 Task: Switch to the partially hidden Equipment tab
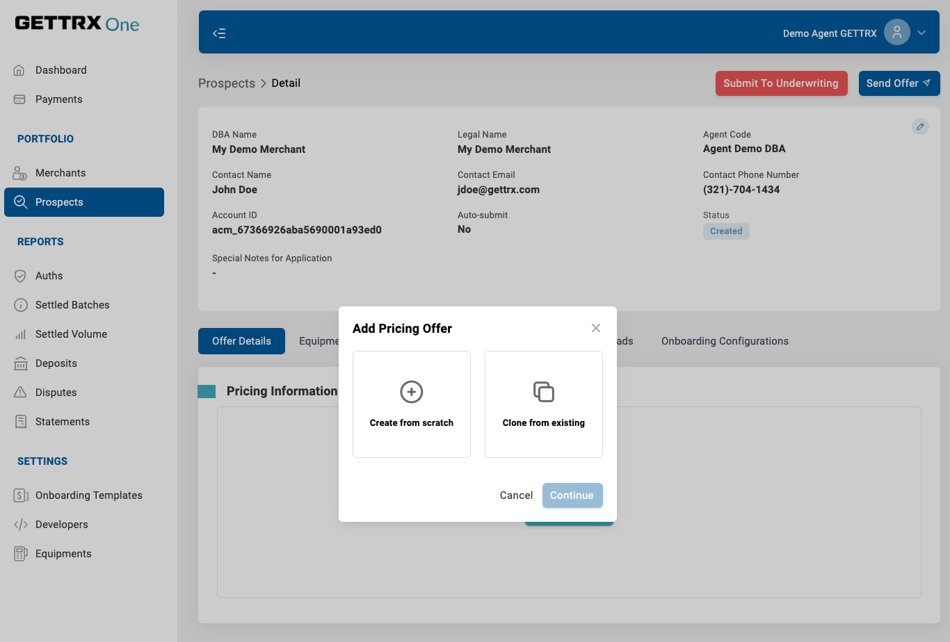pyautogui.click(x=319, y=341)
